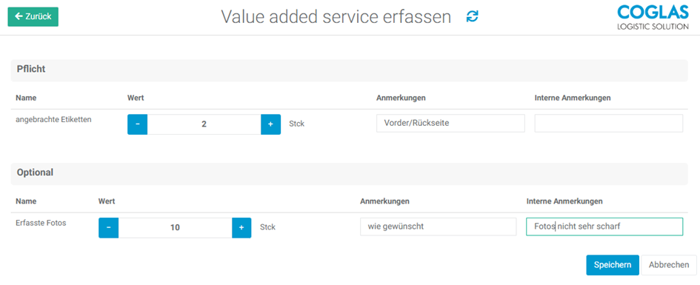This screenshot has height=285, width=700.
Task: Go back with the Zurück button
Action: tap(33, 16)
